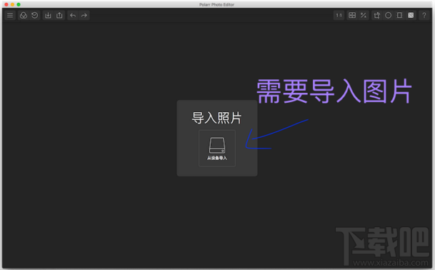Viewport: 435px width, 270px height.
Task: Click the slash adjustment icon
Action: (364, 15)
